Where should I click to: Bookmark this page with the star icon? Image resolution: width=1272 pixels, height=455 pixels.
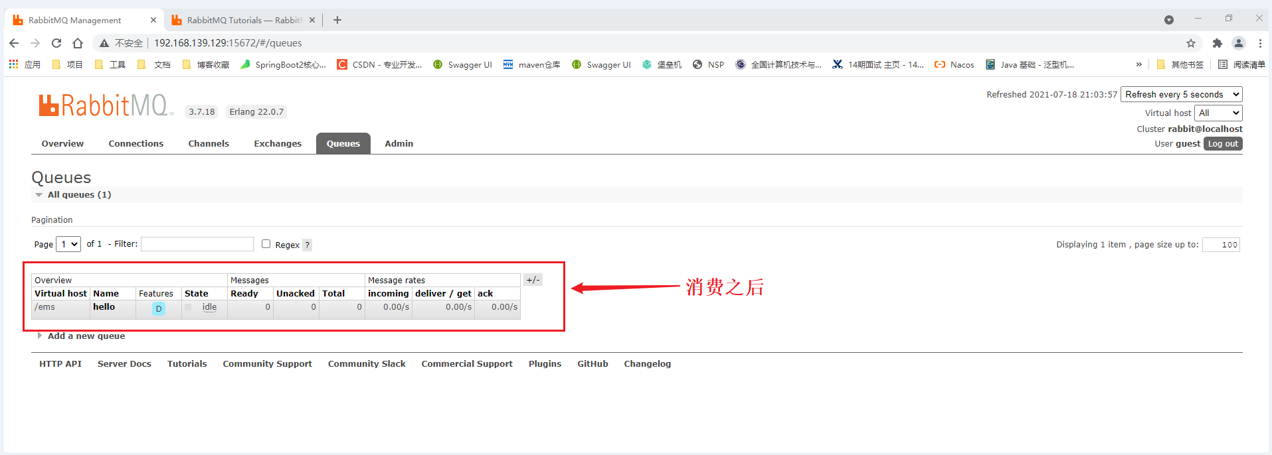pyautogui.click(x=1191, y=43)
